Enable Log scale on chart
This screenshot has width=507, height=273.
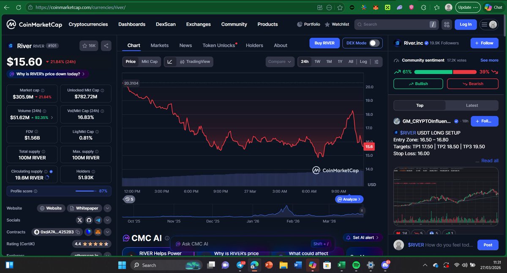(x=363, y=62)
